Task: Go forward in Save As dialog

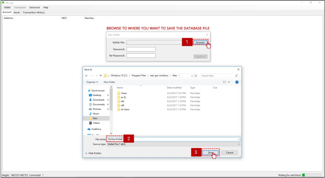Action: (x=92, y=76)
